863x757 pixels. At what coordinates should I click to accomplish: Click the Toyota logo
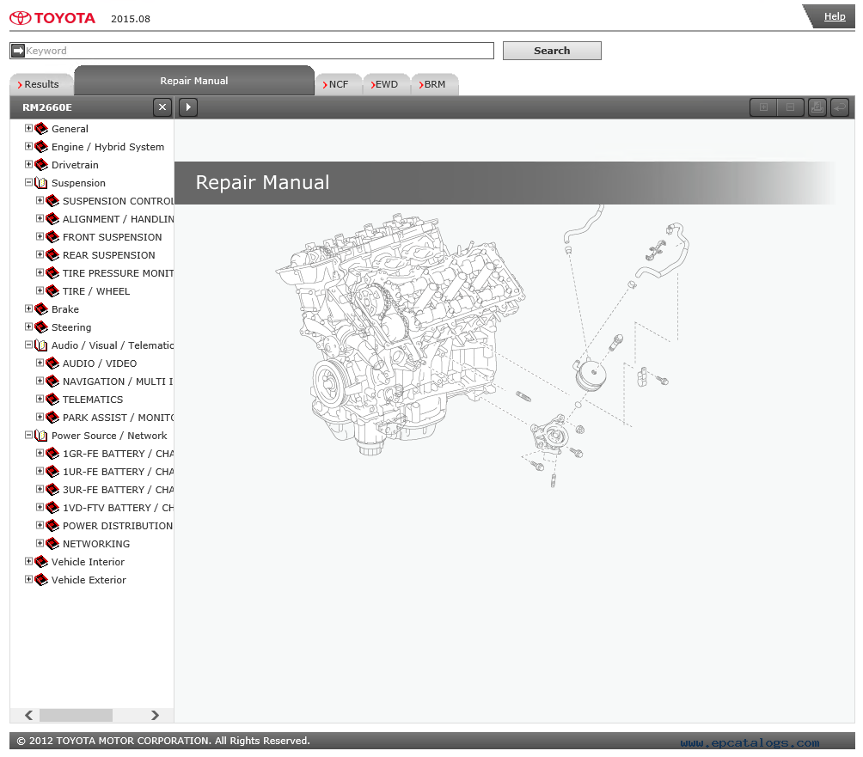pyautogui.click(x=52, y=18)
